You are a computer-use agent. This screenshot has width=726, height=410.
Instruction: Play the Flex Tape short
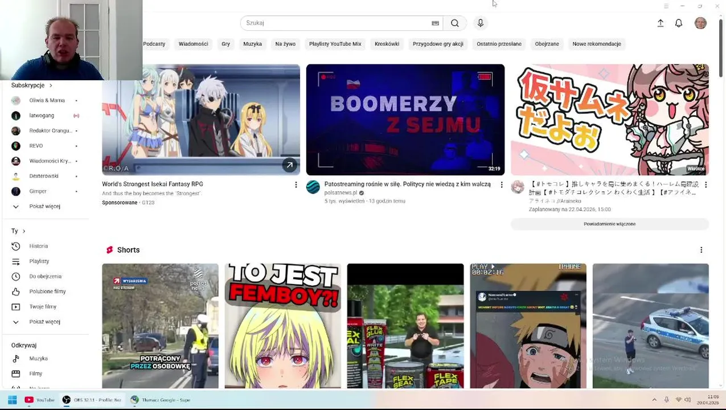coord(405,326)
